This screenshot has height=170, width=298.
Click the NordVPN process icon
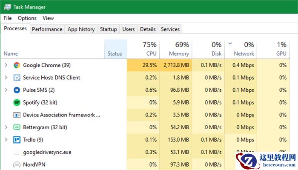click(17, 165)
